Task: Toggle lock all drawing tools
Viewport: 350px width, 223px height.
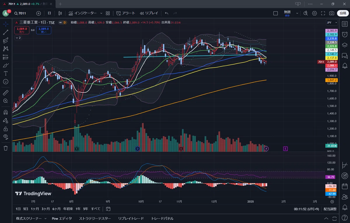Action: pos(6,128)
